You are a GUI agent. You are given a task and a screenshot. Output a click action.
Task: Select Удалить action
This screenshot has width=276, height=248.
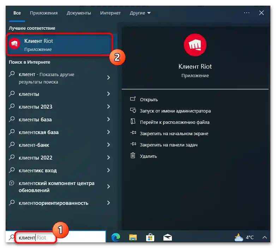148,156
